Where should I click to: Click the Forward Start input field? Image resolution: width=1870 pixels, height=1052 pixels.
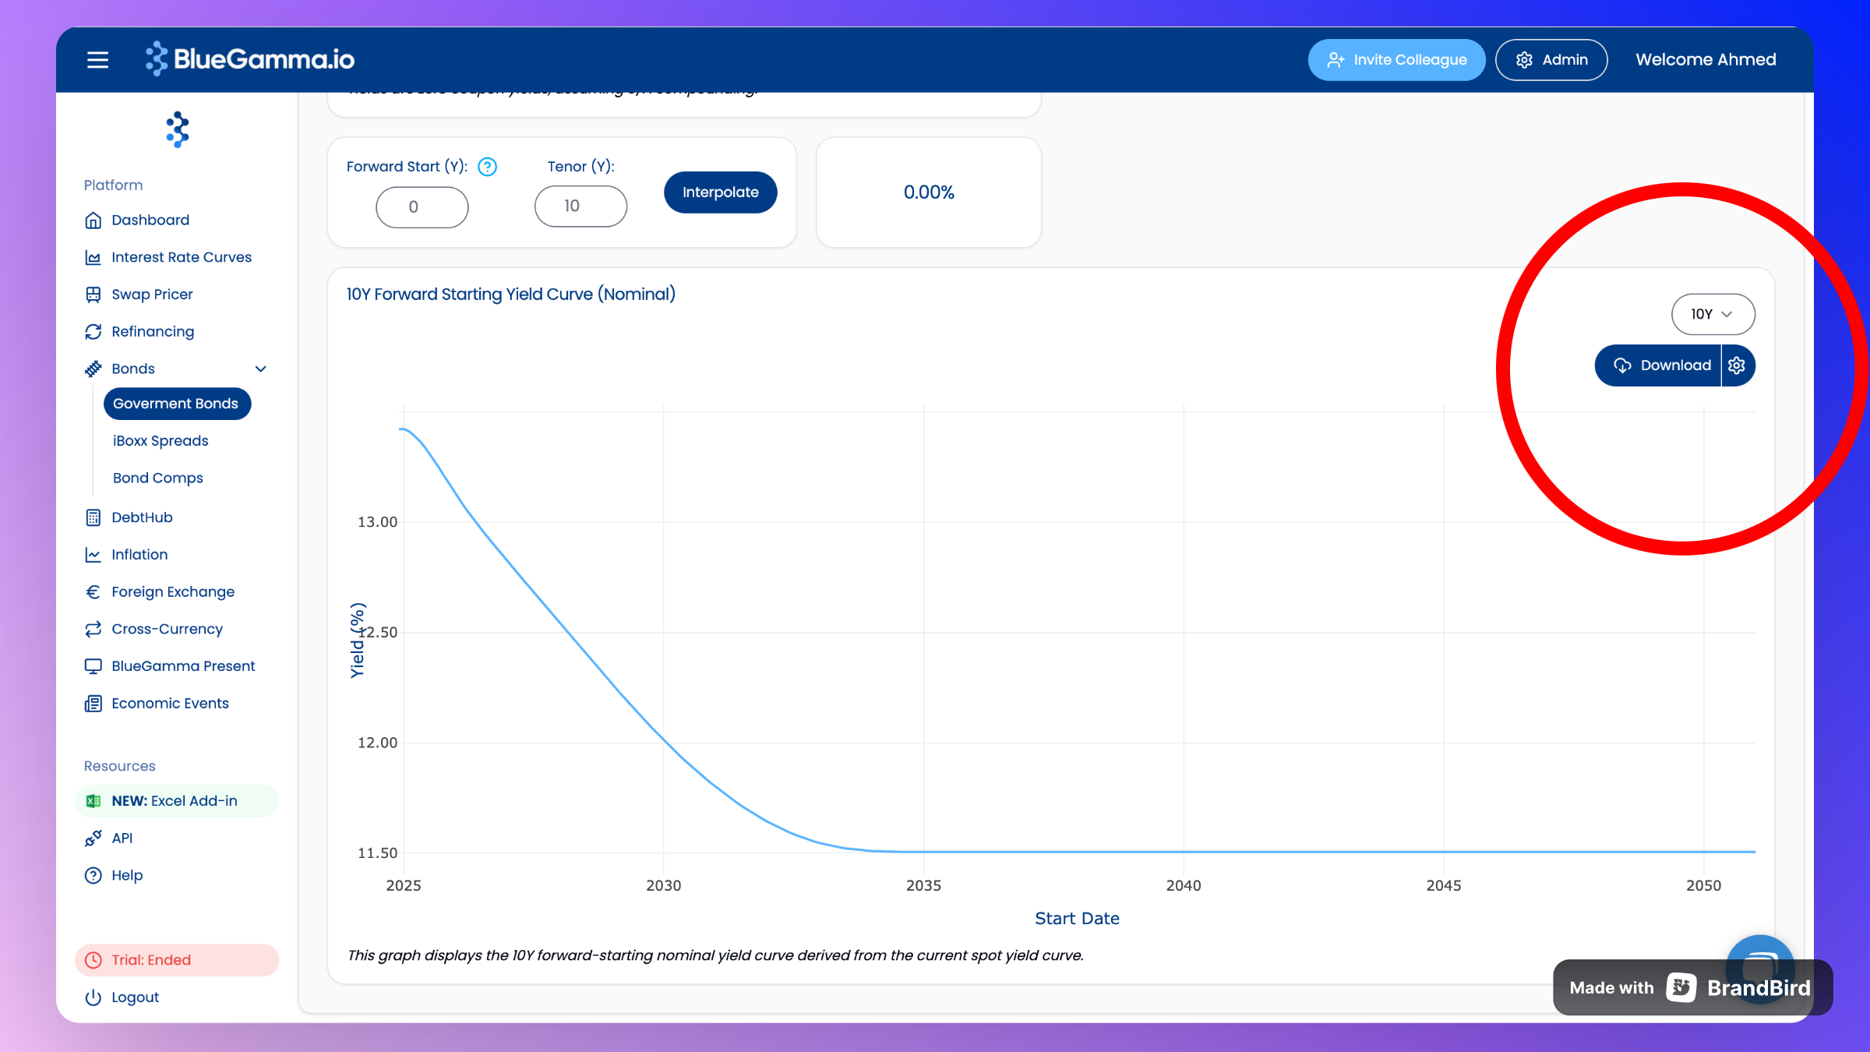tap(422, 207)
